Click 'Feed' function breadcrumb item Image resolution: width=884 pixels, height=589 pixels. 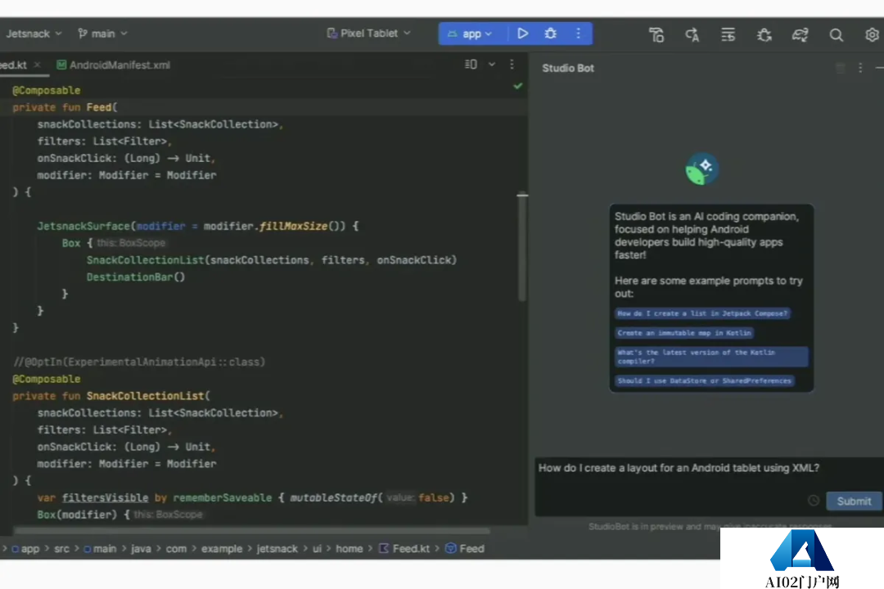(x=465, y=549)
